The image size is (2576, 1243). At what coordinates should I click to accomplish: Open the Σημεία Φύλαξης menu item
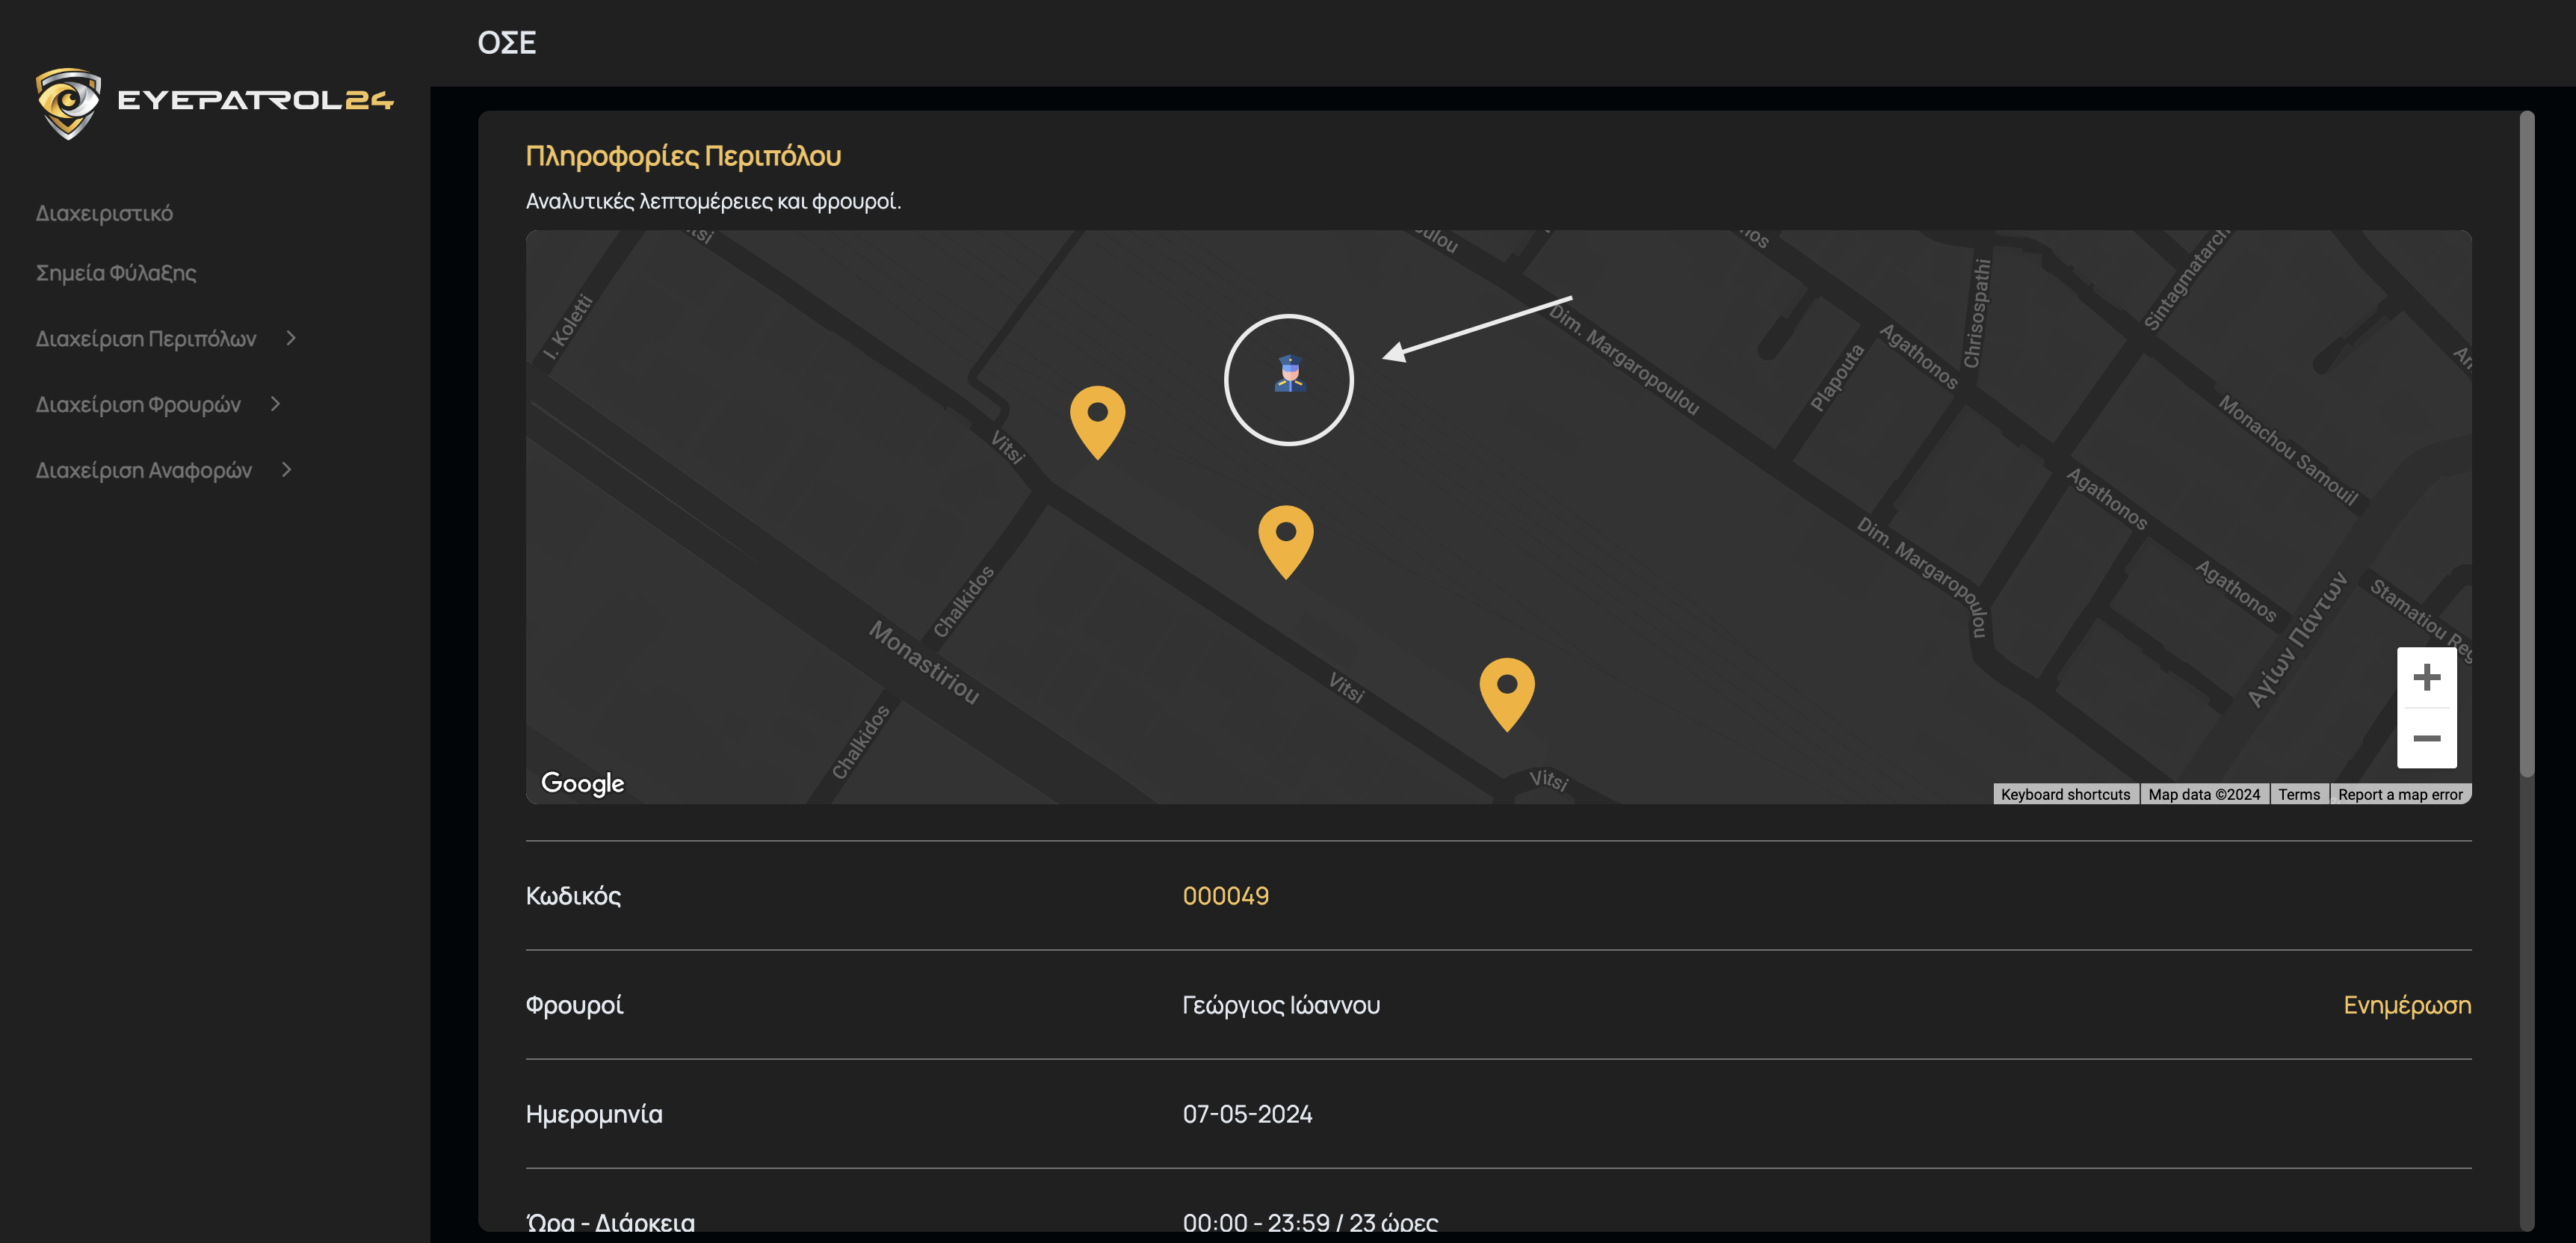coord(116,272)
